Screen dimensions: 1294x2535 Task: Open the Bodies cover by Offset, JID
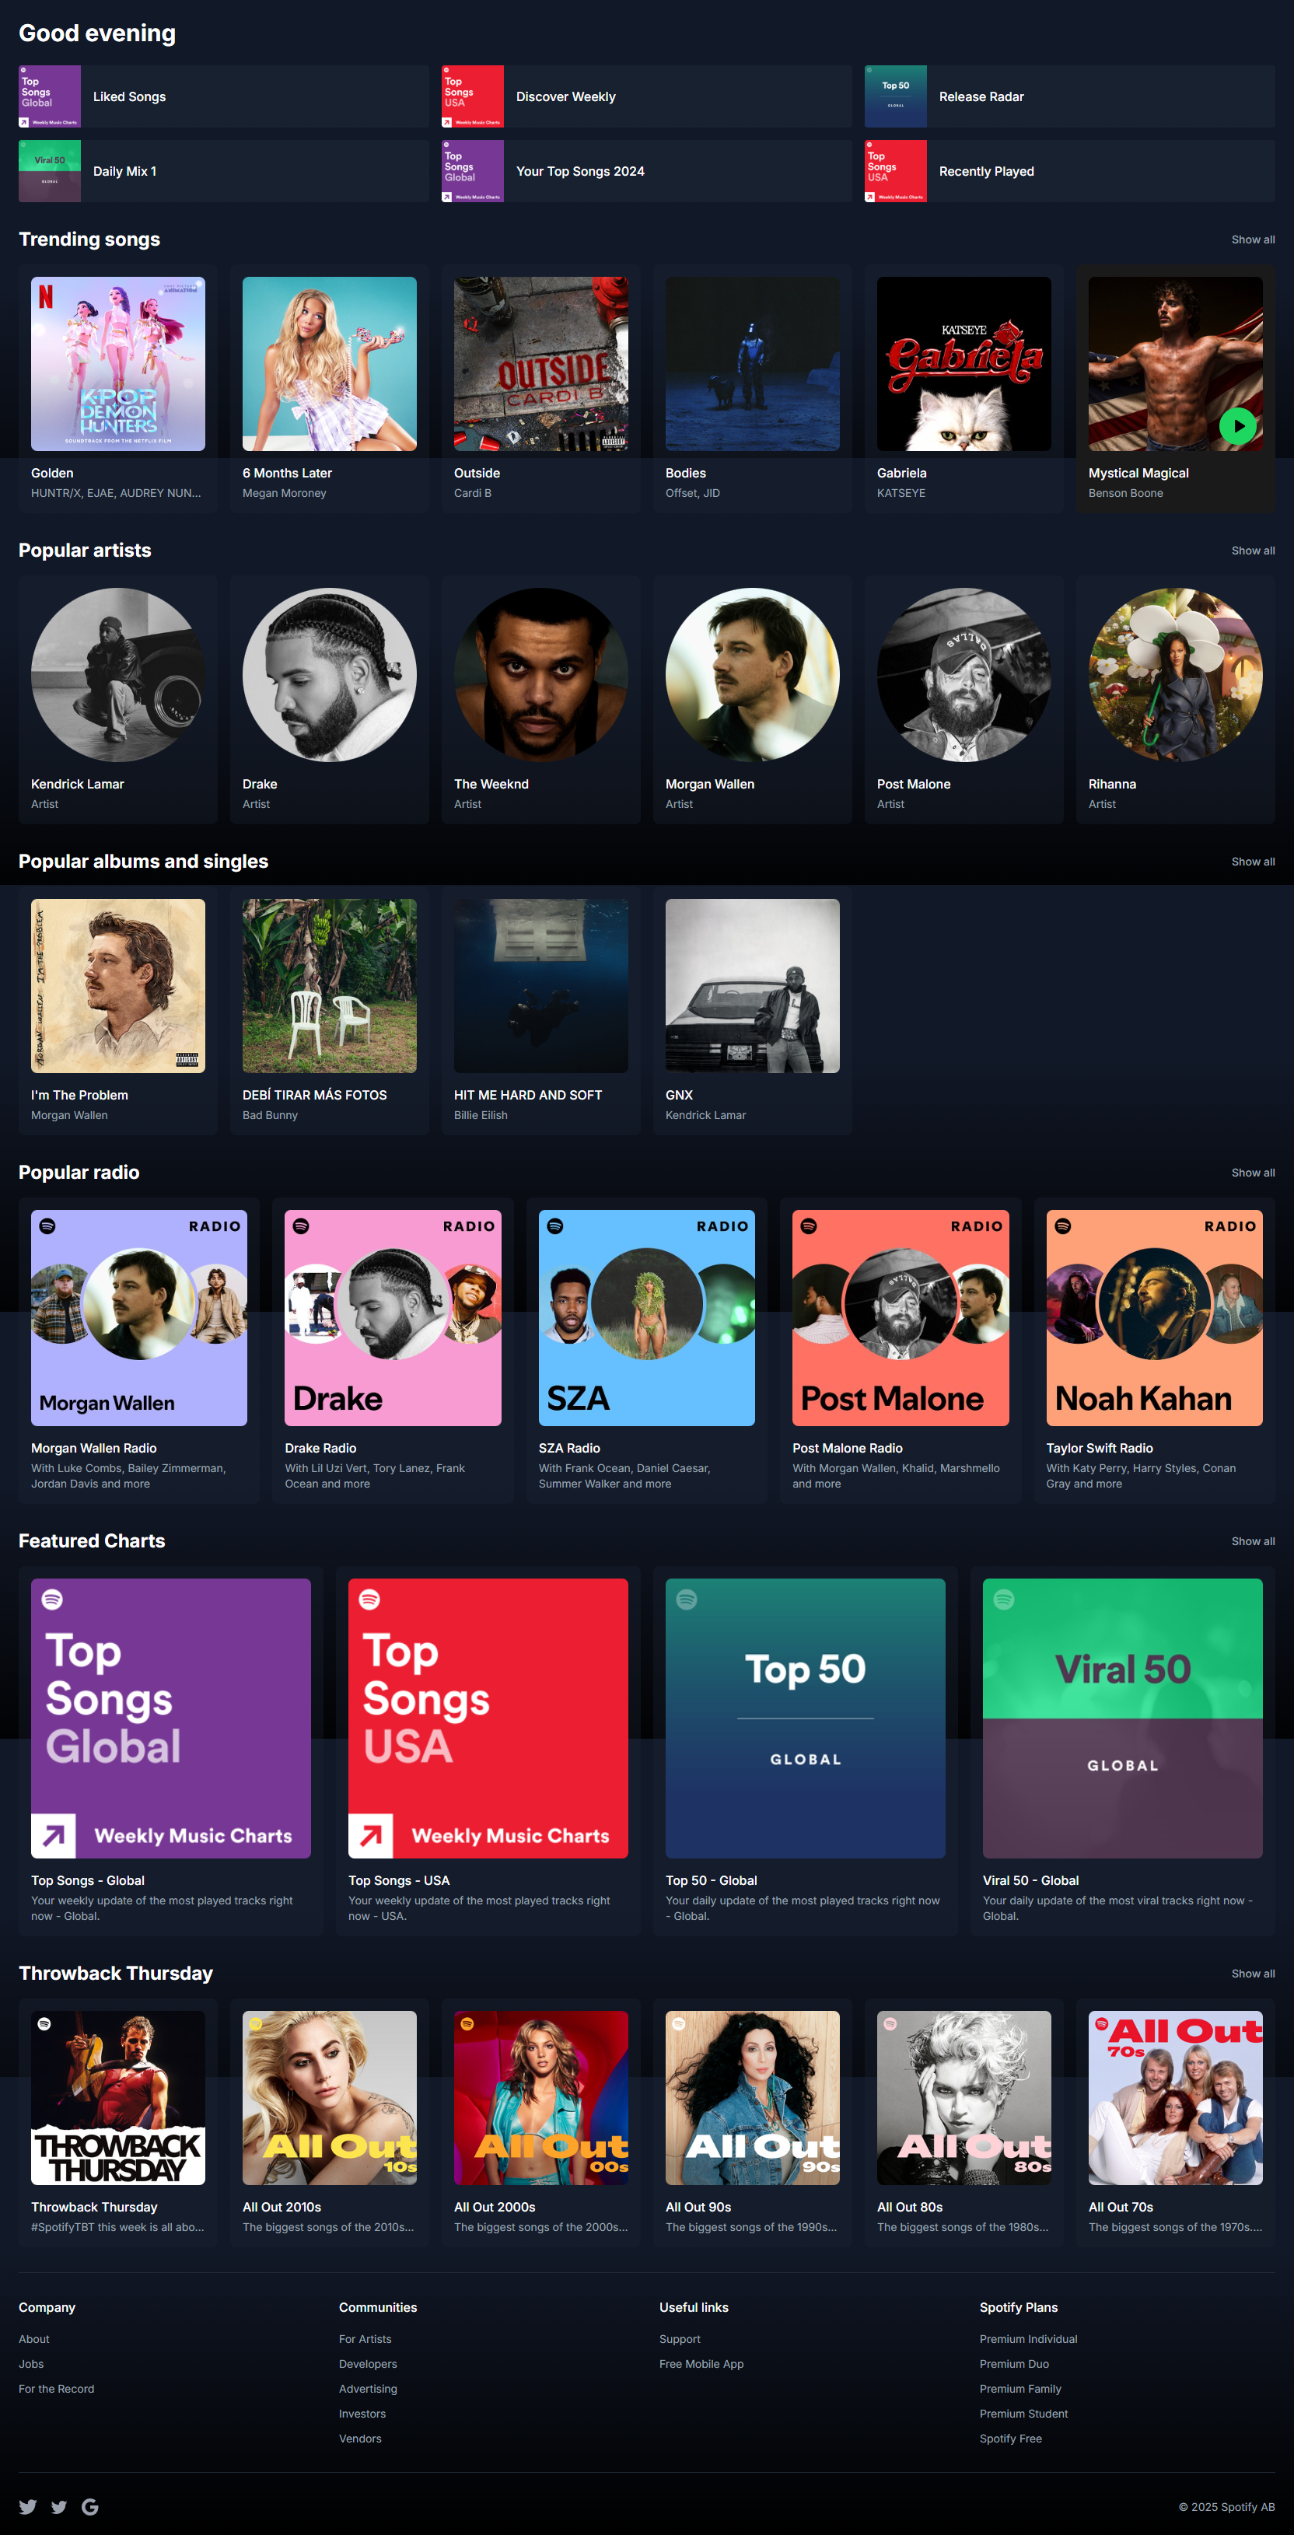(753, 364)
